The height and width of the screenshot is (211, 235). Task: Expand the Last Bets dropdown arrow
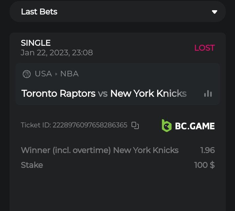pos(215,12)
